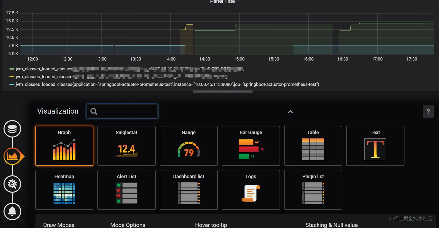Collapse the visualization picker chevron

[290, 112]
